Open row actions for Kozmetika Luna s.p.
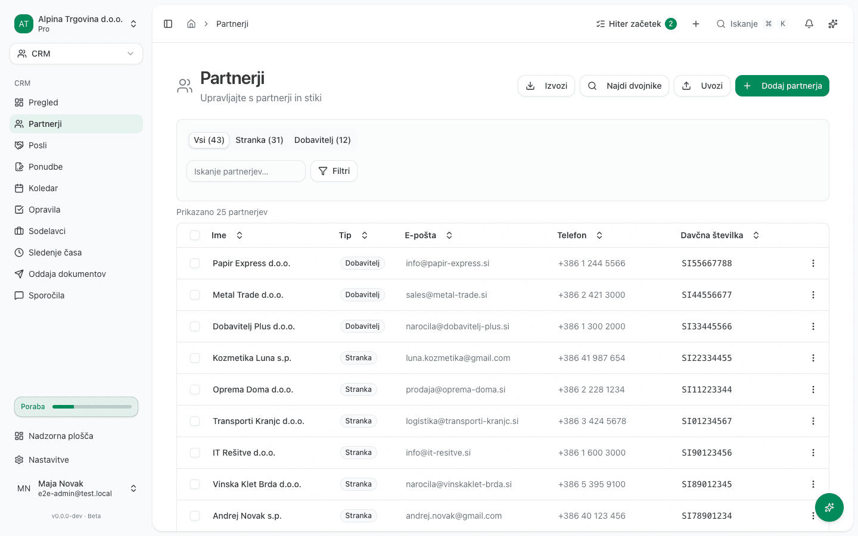 [x=813, y=358]
